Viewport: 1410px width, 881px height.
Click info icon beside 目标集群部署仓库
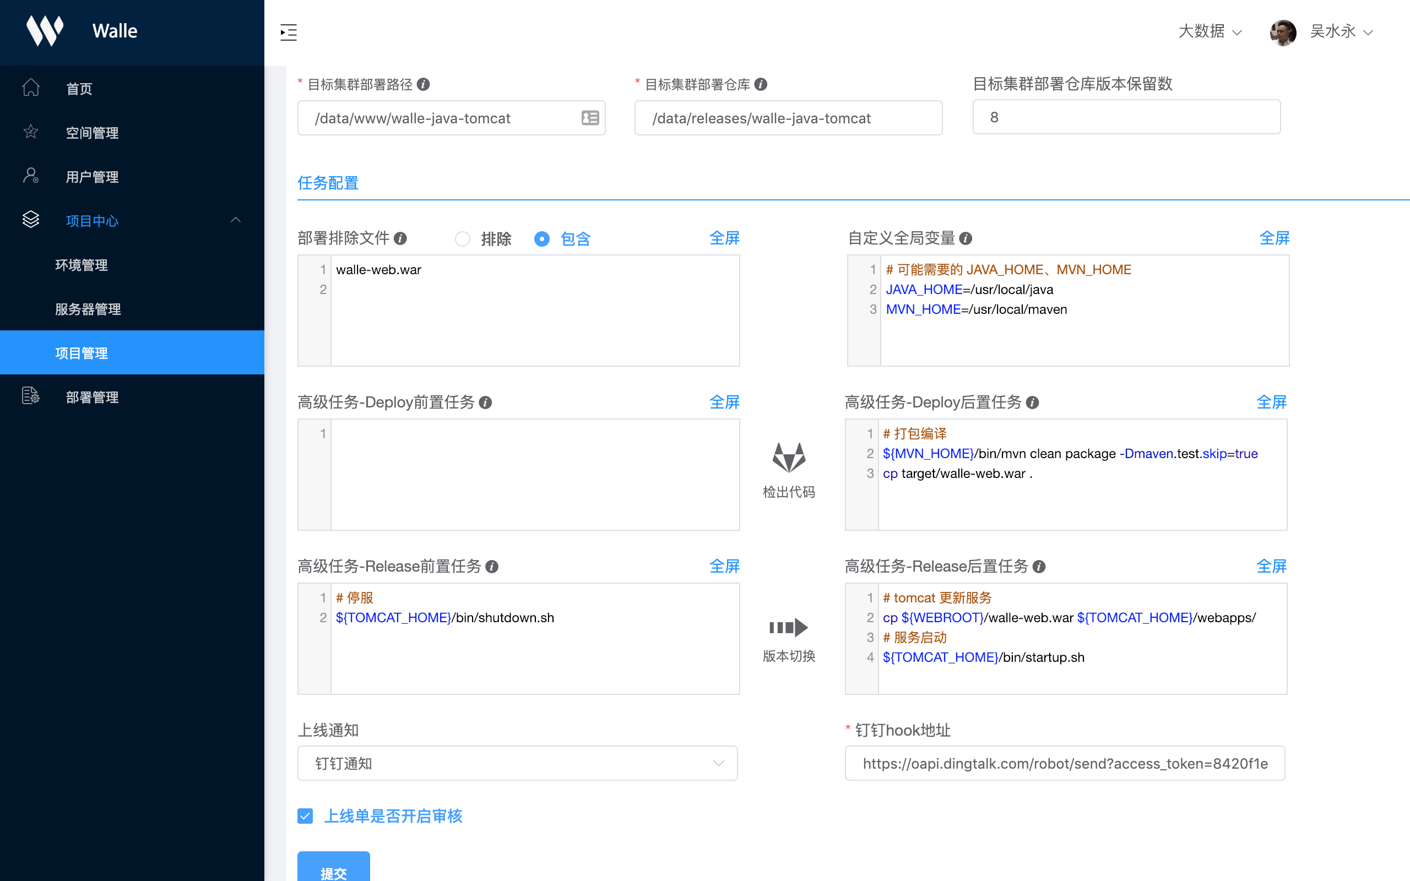pyautogui.click(x=760, y=84)
